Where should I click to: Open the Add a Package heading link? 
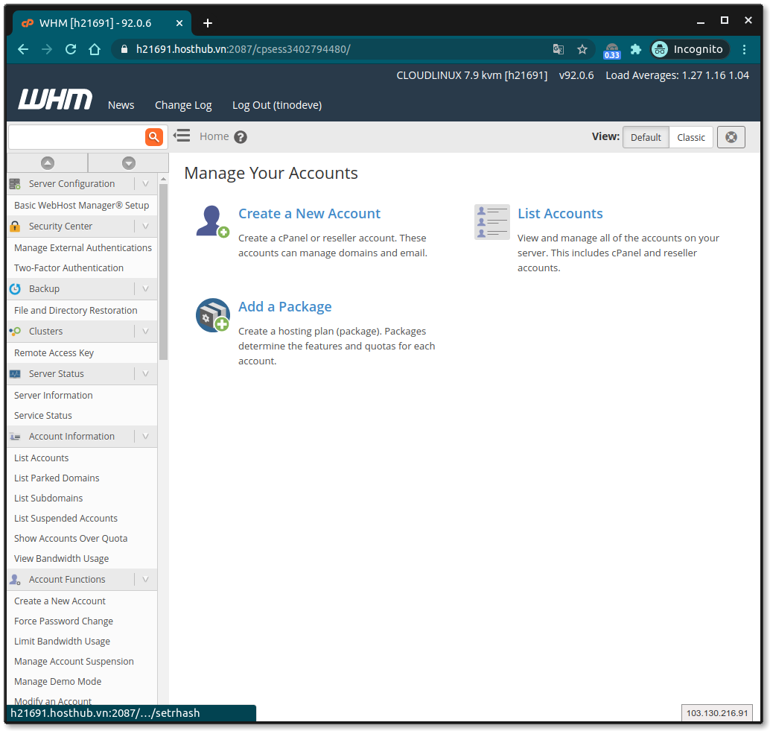point(284,307)
